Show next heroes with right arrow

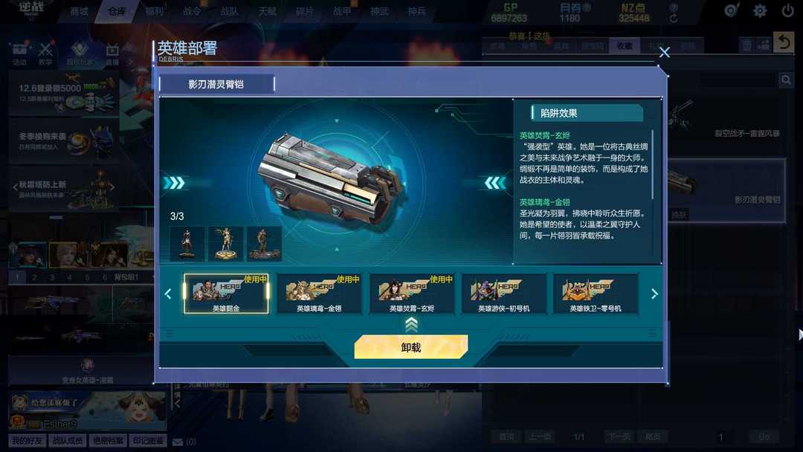[x=654, y=294]
